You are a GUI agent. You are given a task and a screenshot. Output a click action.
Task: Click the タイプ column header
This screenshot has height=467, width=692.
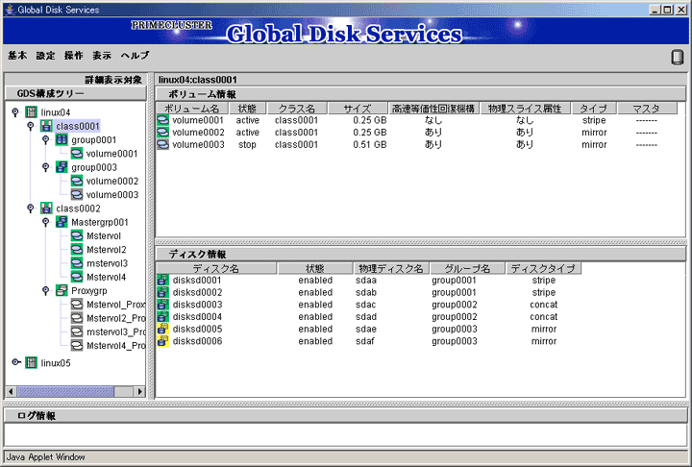click(594, 109)
